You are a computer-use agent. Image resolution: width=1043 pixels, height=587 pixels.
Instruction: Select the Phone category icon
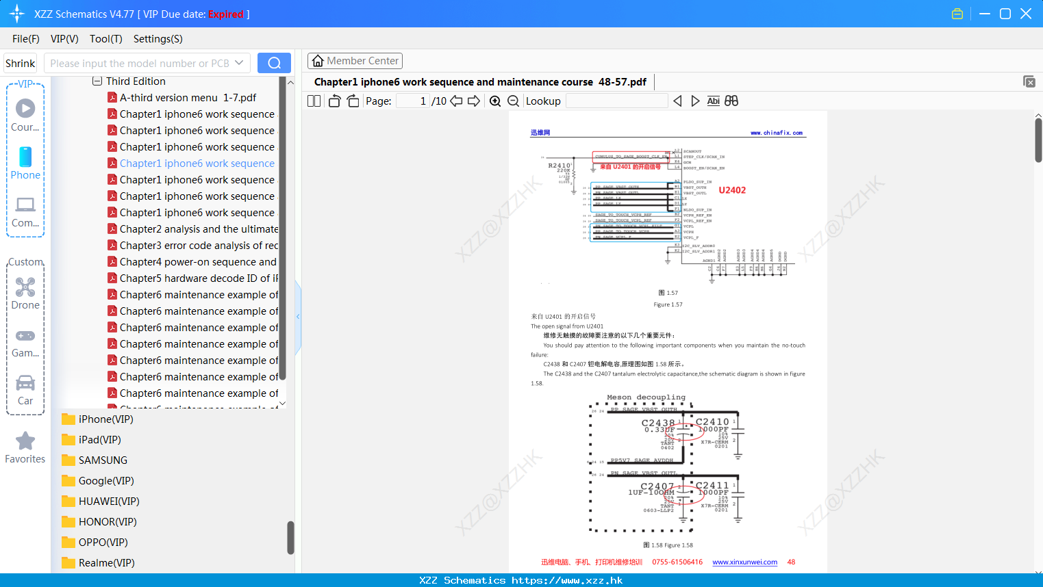click(x=25, y=163)
